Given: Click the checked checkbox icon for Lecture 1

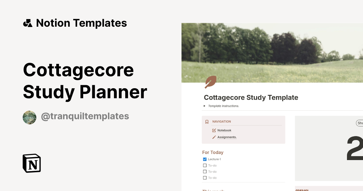Looking at the screenshot, I should pos(205,159).
